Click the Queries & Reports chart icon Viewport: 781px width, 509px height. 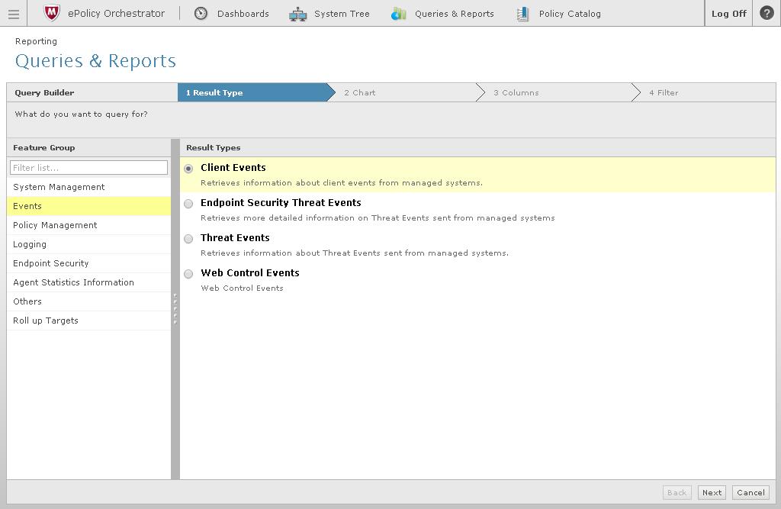(398, 14)
